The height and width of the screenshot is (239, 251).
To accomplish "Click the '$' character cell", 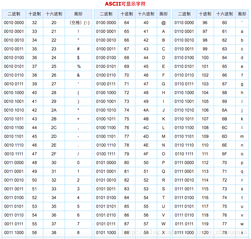I will pyautogui.click(x=78, y=58).
